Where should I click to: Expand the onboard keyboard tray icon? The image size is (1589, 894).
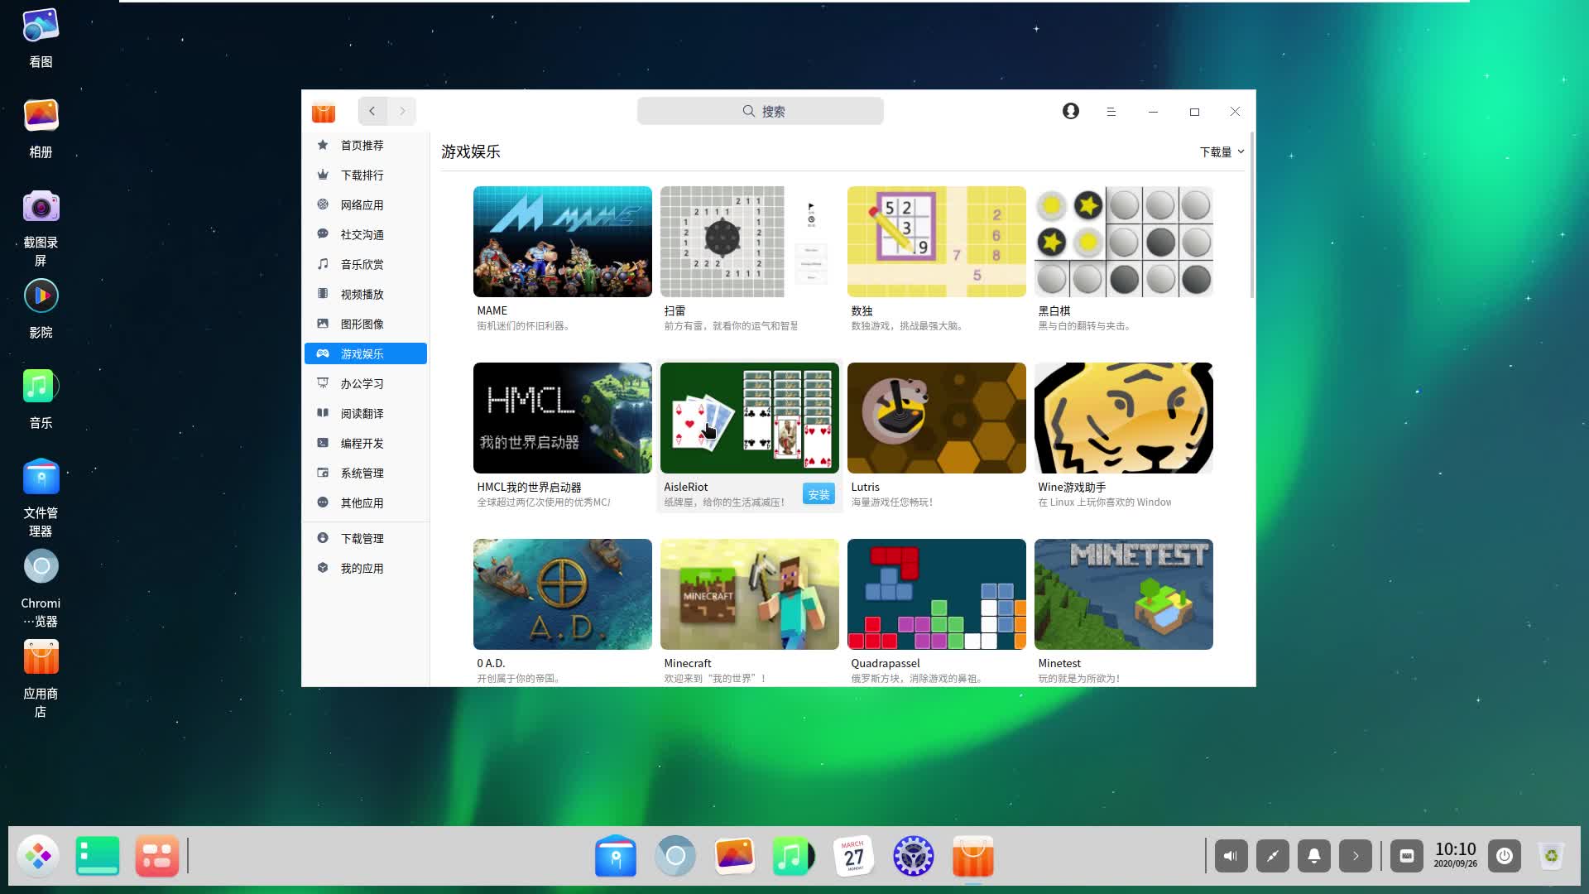click(1407, 856)
